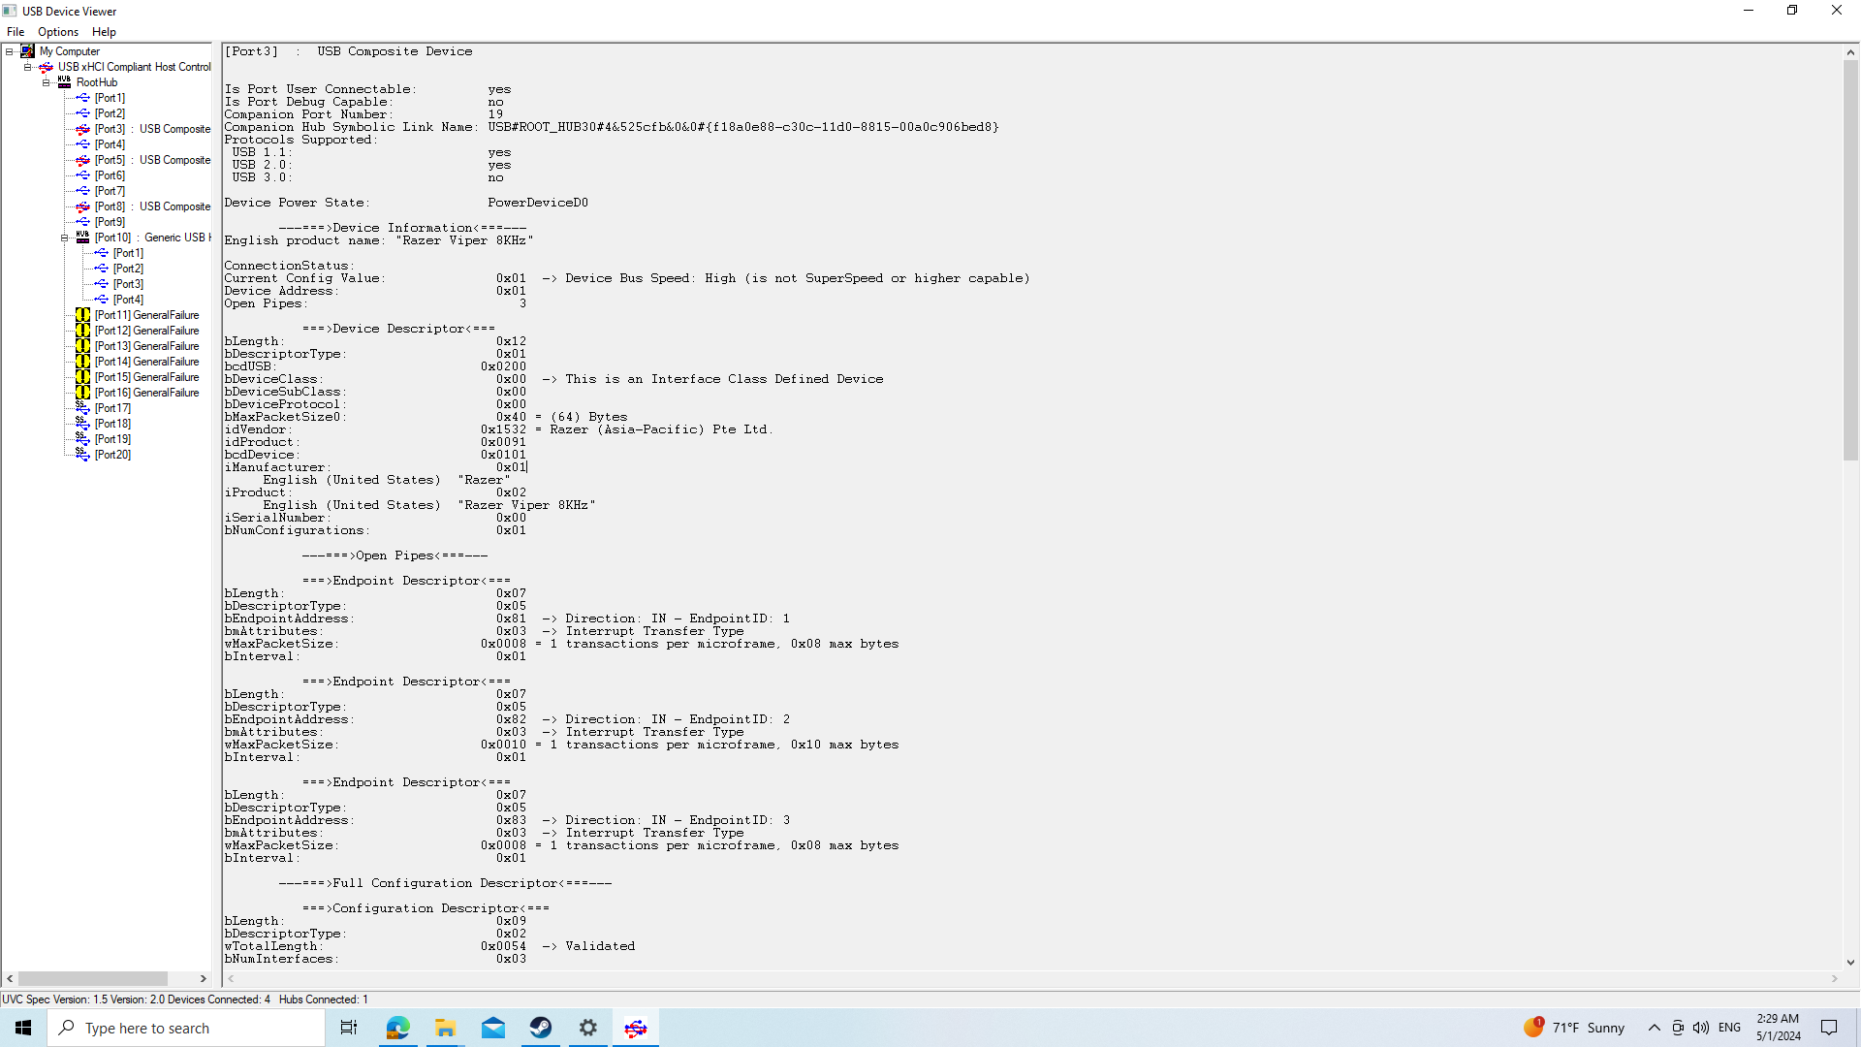Click the My Computer icon in the tree
Viewport: 1861px width, 1047px height.
coord(28,51)
